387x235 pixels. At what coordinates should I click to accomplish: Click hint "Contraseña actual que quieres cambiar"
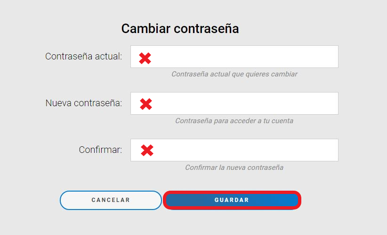[234, 74]
